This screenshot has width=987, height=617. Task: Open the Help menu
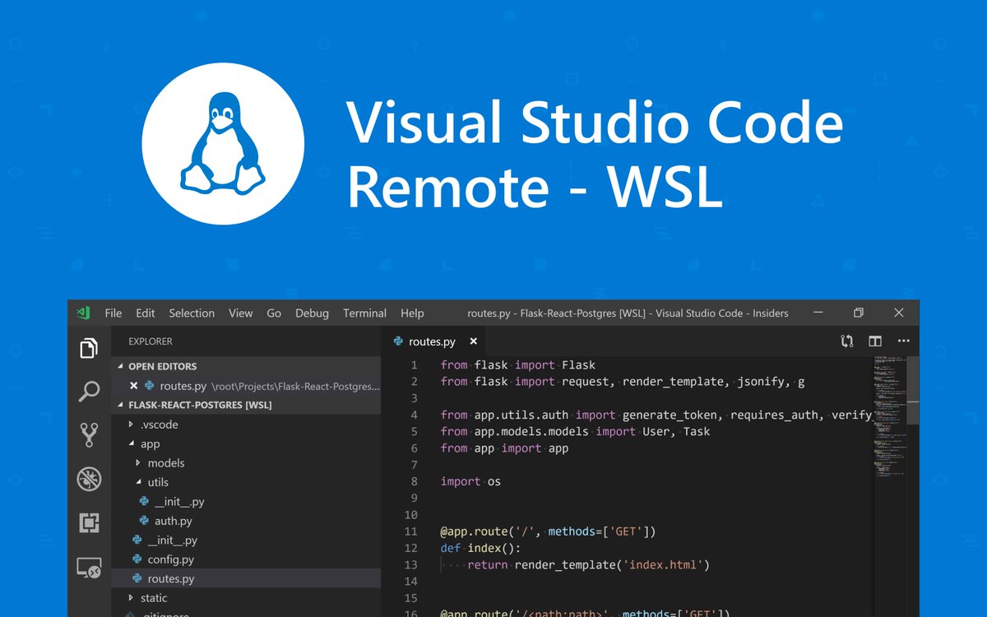[x=412, y=313]
